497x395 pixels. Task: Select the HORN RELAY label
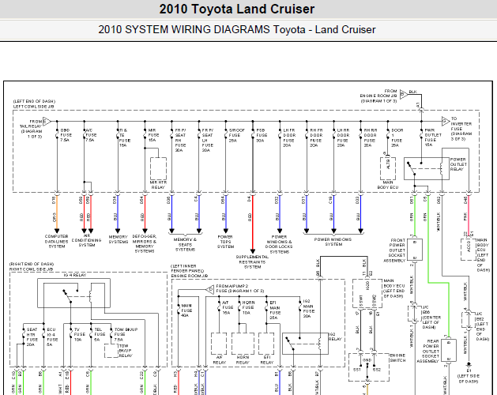pyautogui.click(x=243, y=359)
